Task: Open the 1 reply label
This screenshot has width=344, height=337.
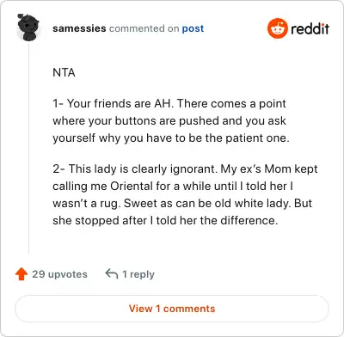Action: point(138,274)
